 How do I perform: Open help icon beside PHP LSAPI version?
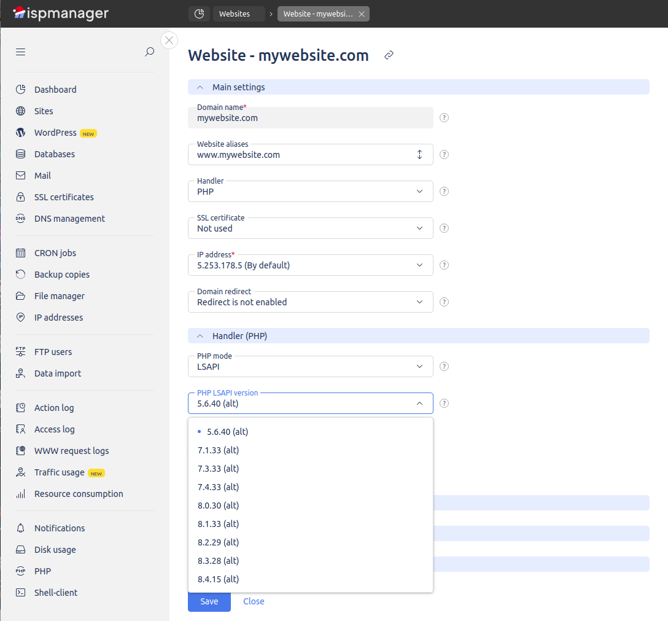445,403
